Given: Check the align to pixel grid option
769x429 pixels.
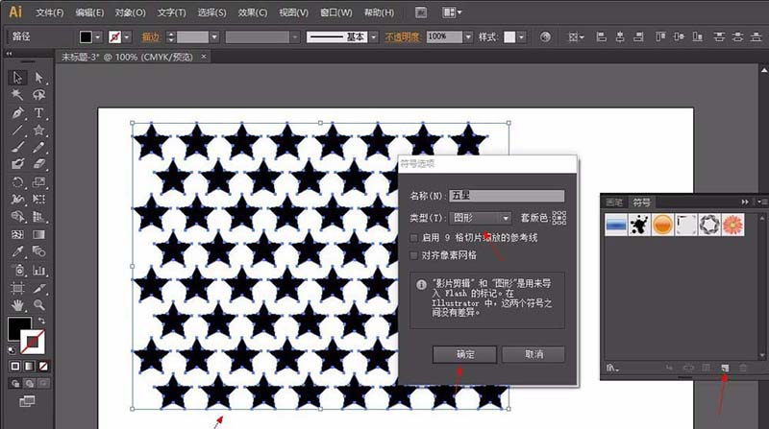Looking at the screenshot, I should (x=413, y=255).
